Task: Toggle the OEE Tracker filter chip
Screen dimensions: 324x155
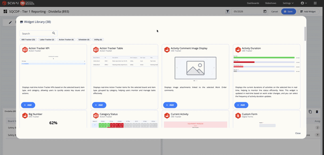Action: (28, 40)
